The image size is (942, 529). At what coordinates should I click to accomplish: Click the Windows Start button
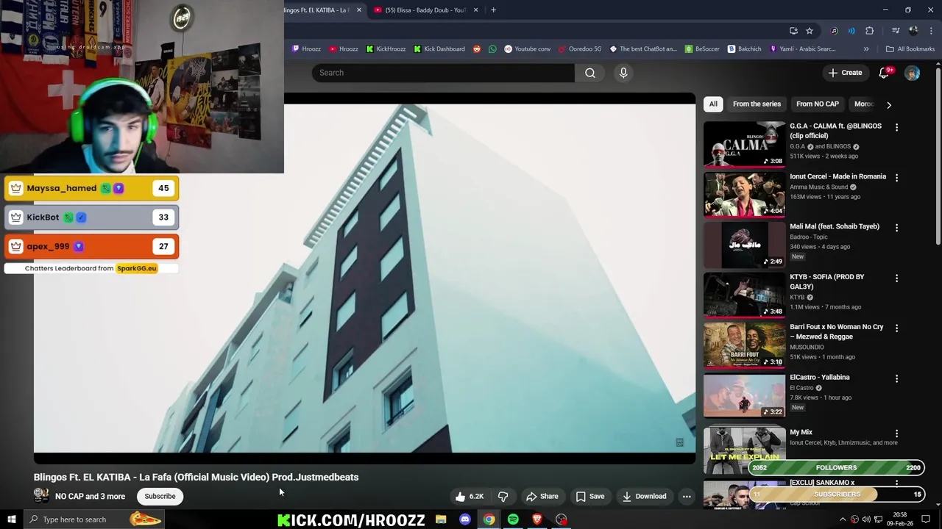click(x=12, y=519)
